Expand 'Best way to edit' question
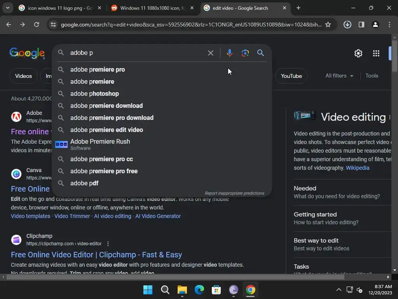The image size is (398, 299). click(x=342, y=244)
